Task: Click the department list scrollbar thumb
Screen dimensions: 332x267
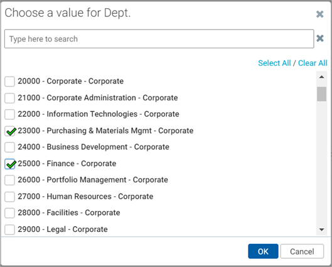Action: click(321, 94)
